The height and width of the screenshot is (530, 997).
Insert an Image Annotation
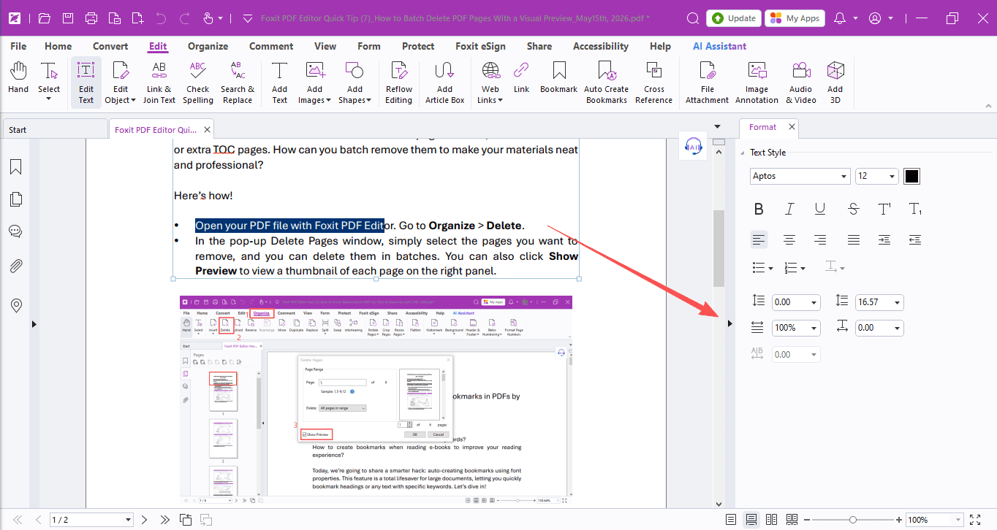[x=757, y=82]
